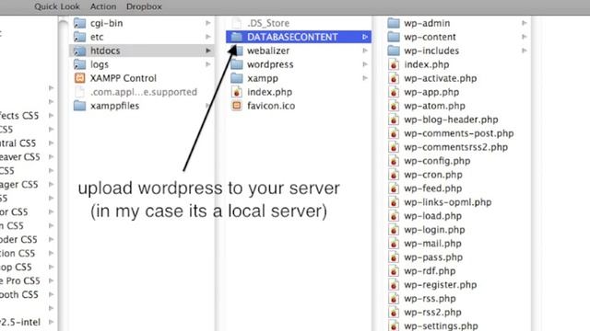Click the wp-includes folder icon
Screen dimensions: 590x331
tap(394, 51)
